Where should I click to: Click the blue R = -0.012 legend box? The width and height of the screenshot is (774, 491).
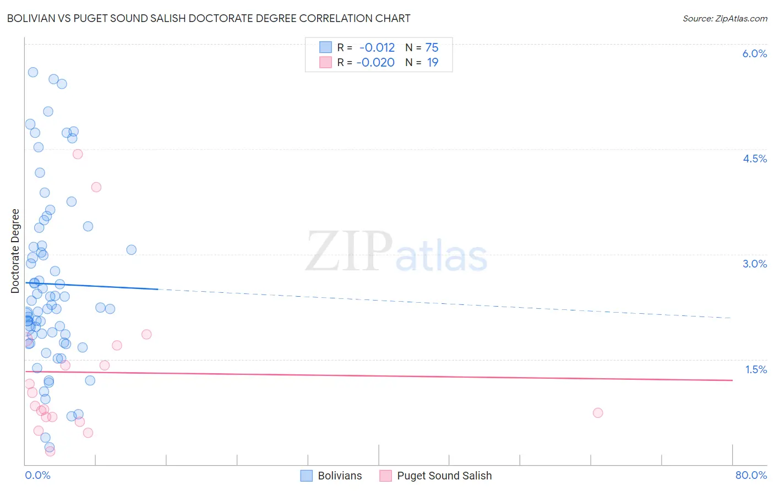click(326, 47)
